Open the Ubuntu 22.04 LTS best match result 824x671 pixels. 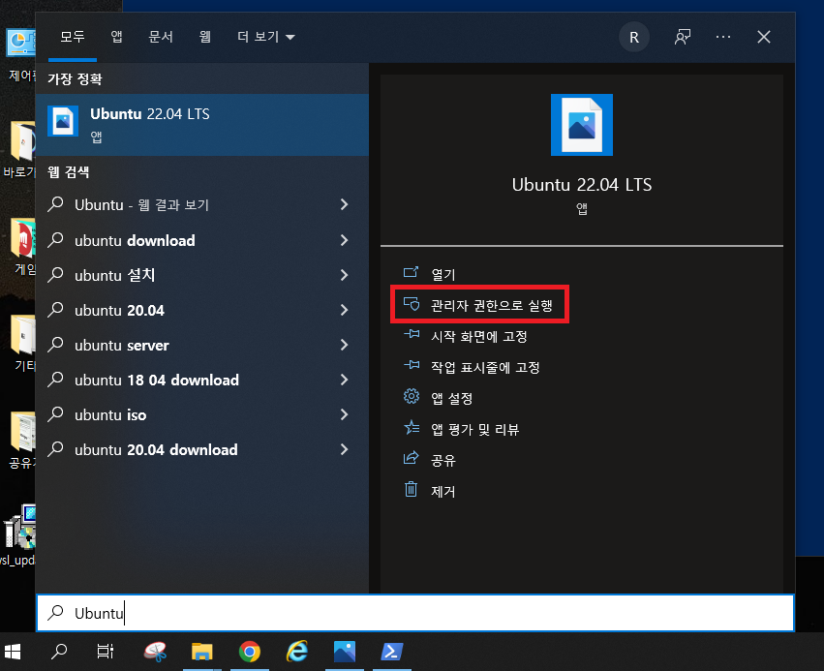point(202,125)
